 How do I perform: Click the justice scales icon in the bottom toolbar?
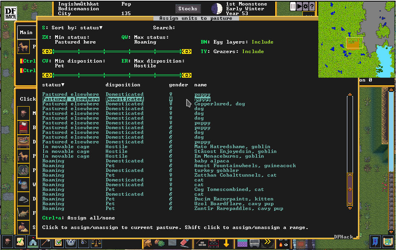tap(96, 242)
